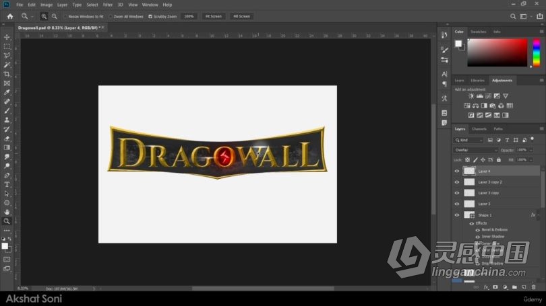The width and height of the screenshot is (546, 306).
Task: Select the Pen tool
Action: pos(7,176)
